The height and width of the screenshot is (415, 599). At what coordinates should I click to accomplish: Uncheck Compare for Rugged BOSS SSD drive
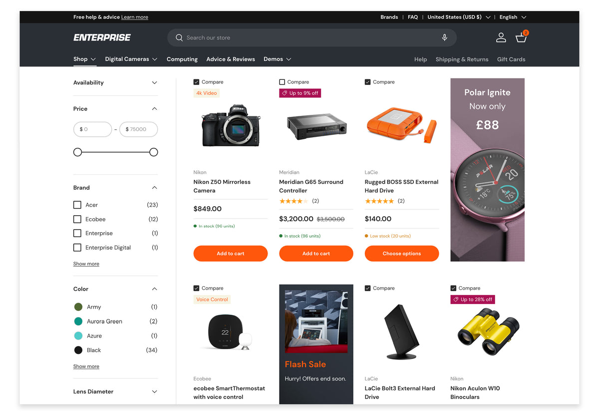[x=368, y=82]
